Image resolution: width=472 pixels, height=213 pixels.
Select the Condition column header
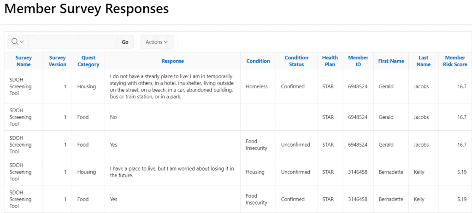(258, 61)
